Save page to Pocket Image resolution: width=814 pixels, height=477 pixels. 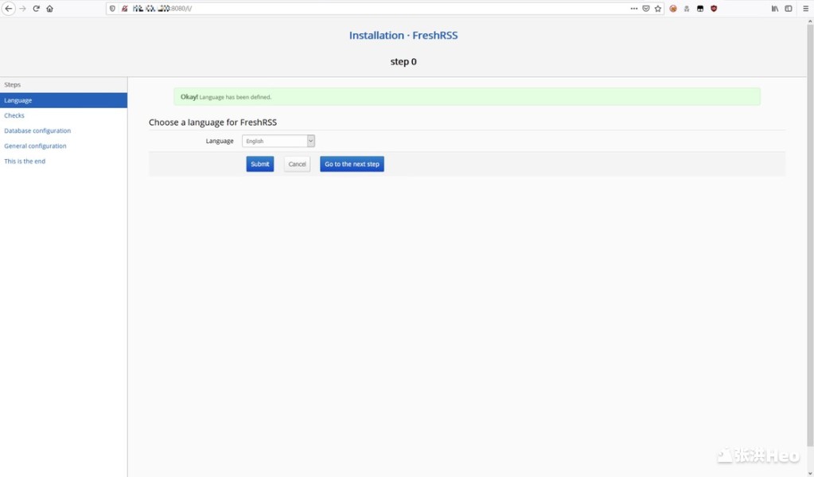tap(646, 8)
